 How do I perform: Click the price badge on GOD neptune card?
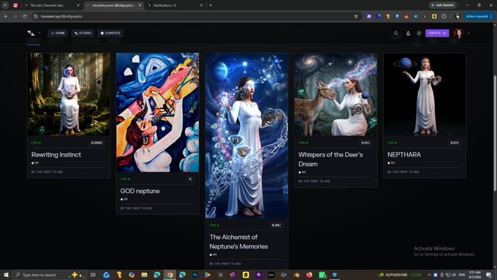[x=190, y=179]
